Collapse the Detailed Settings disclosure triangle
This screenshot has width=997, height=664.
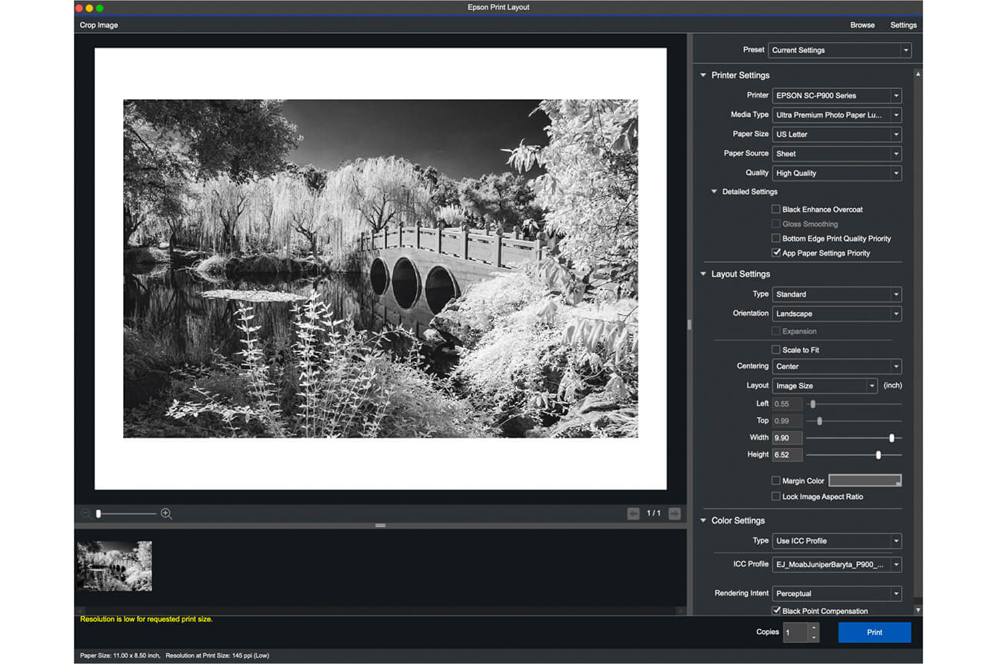tap(715, 192)
